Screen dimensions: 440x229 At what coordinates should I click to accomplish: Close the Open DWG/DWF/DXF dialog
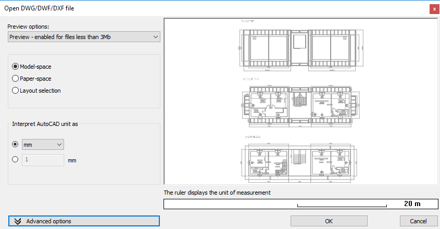[433, 9]
